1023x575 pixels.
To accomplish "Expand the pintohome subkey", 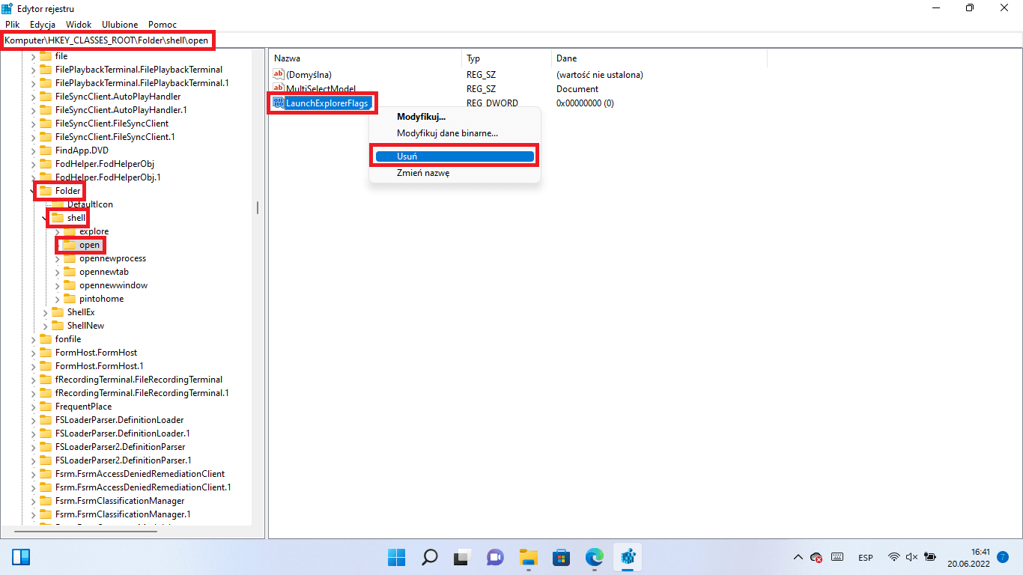I will (x=57, y=299).
